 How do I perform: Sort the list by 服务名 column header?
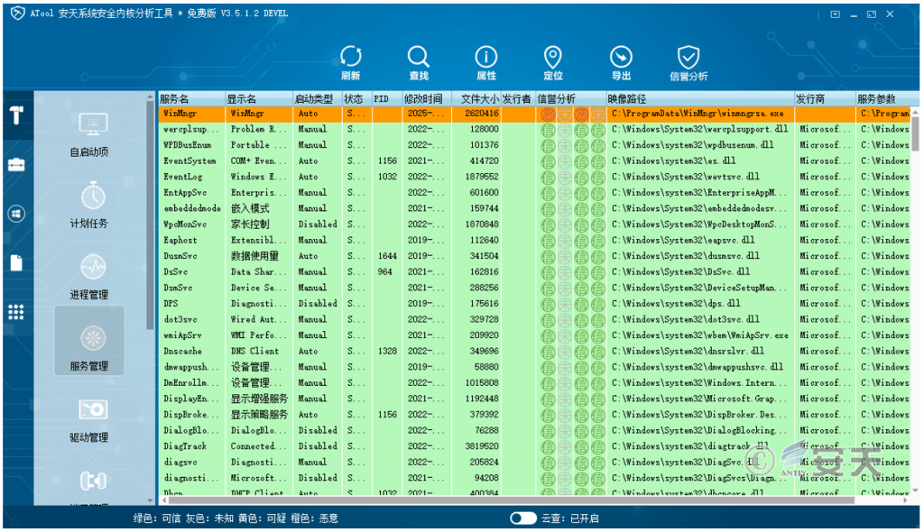pyautogui.click(x=190, y=98)
